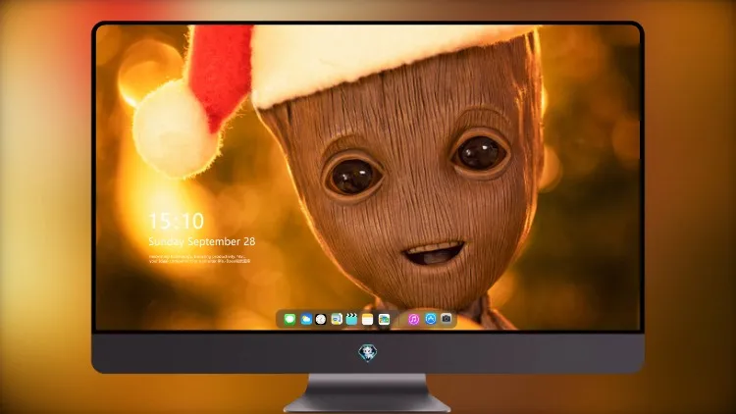736x414 pixels.
Task: Open the green Messages app in dock
Action: point(289,320)
